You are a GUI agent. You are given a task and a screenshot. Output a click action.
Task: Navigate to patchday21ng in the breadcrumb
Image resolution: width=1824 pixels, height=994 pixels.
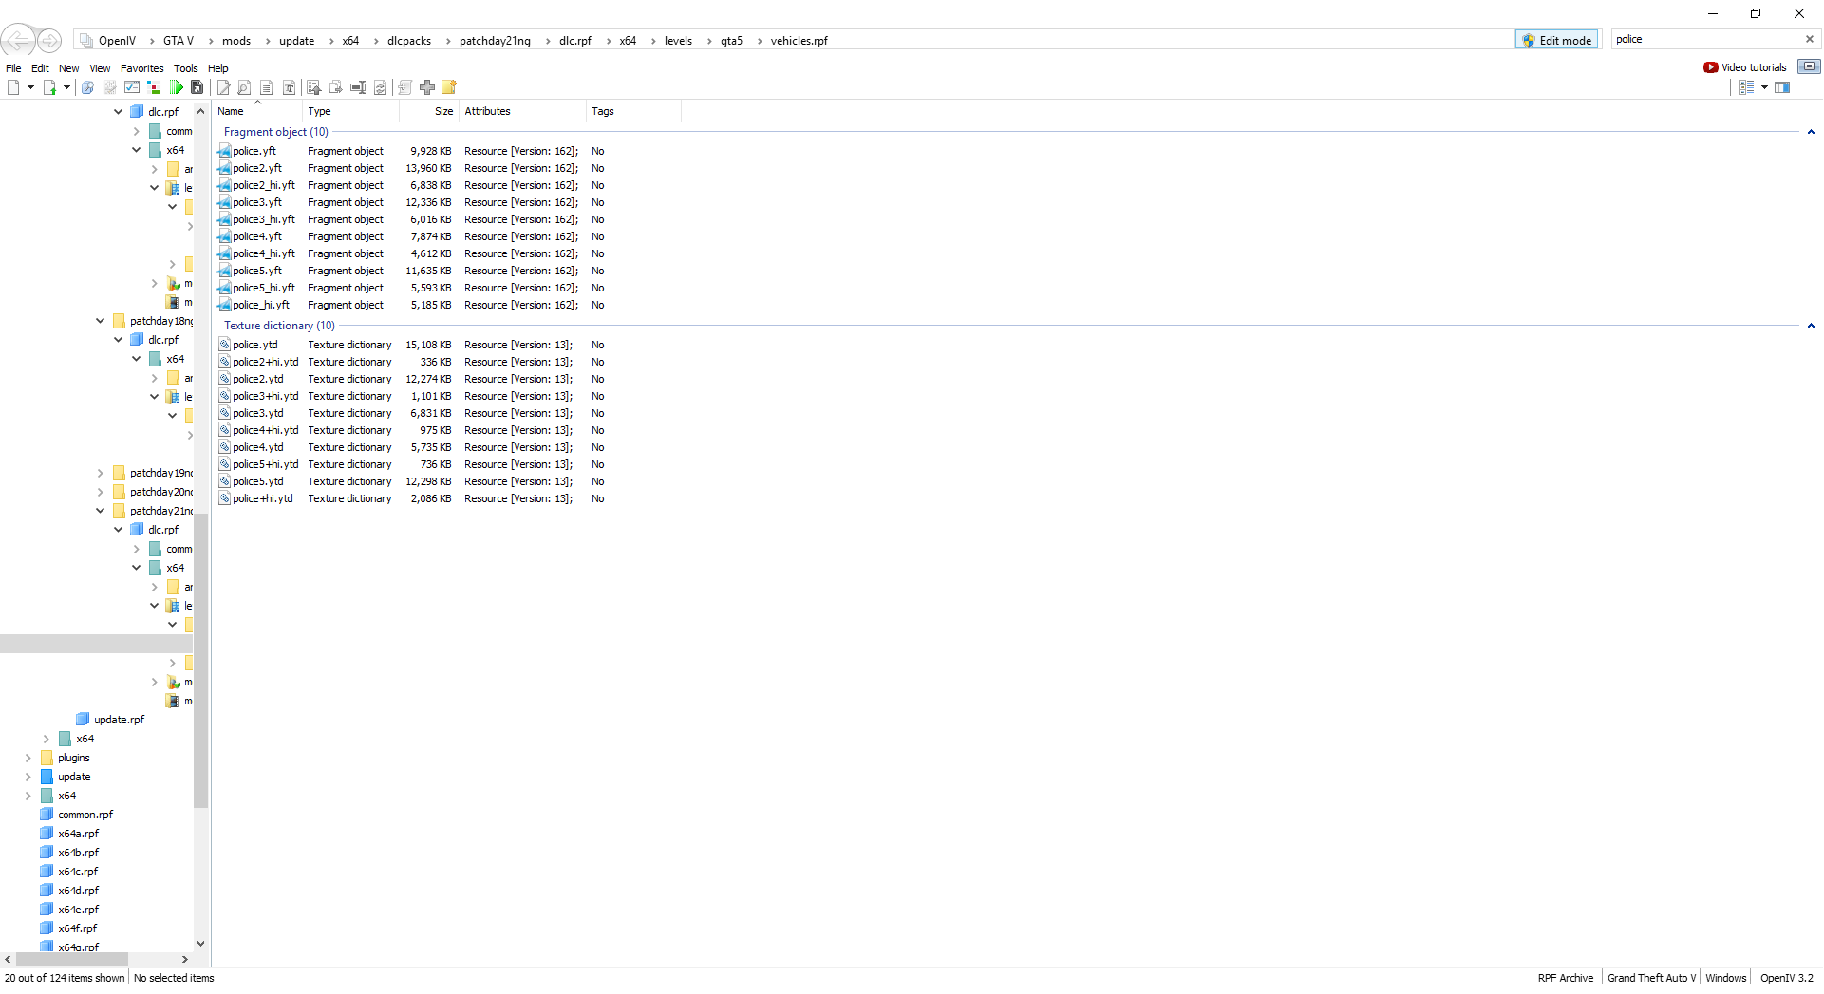tap(495, 41)
